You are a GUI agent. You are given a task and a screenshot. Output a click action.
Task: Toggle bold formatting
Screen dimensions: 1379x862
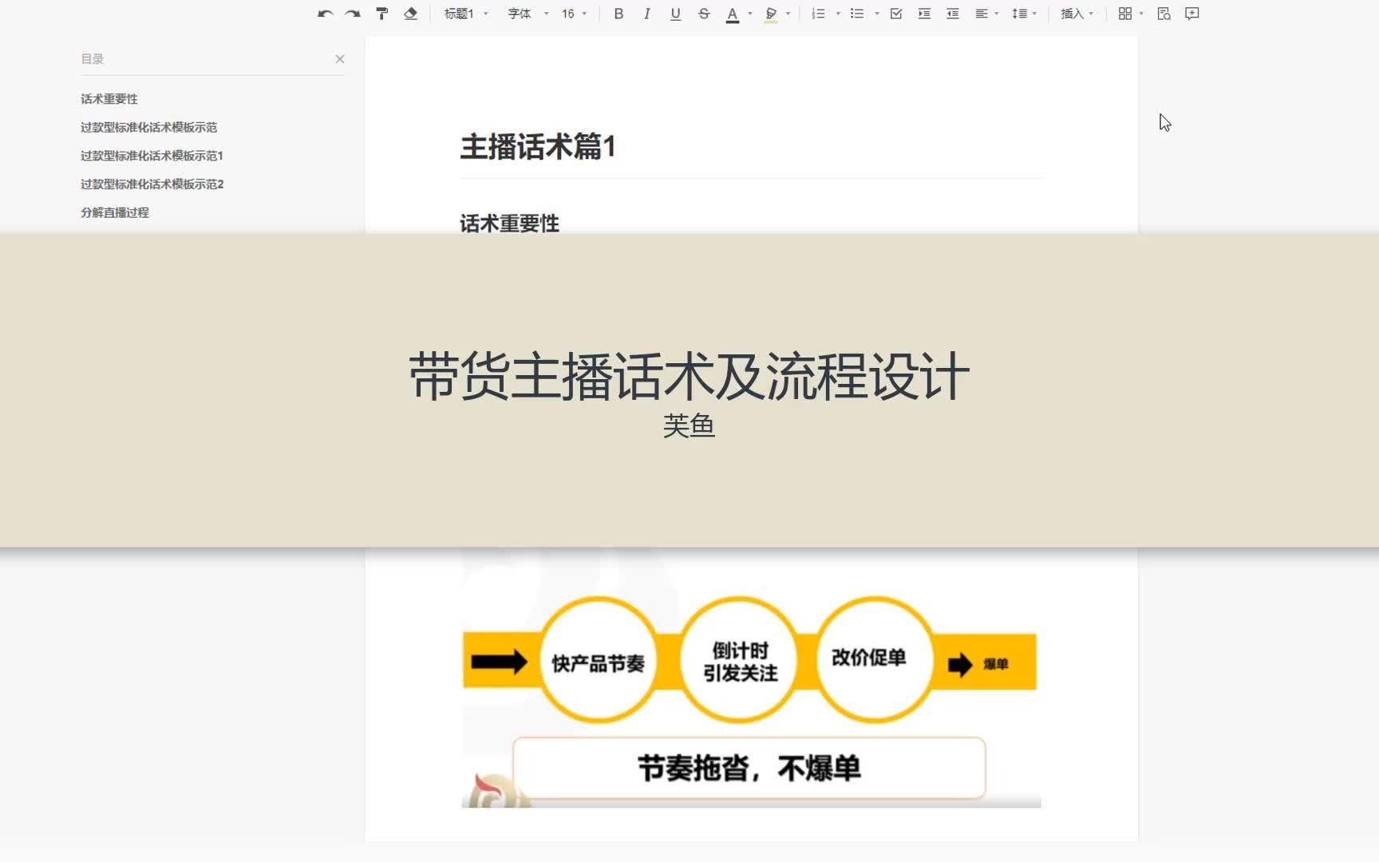pos(618,14)
